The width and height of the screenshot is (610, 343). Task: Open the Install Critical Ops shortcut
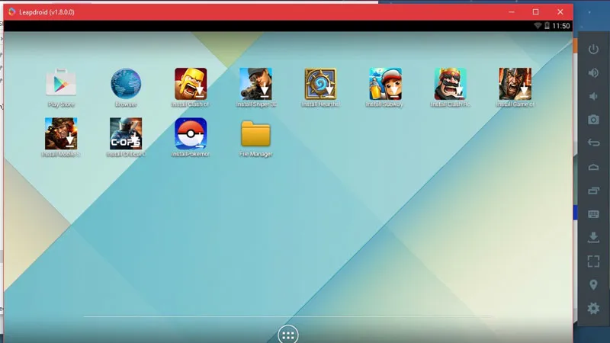pyautogui.click(x=126, y=133)
